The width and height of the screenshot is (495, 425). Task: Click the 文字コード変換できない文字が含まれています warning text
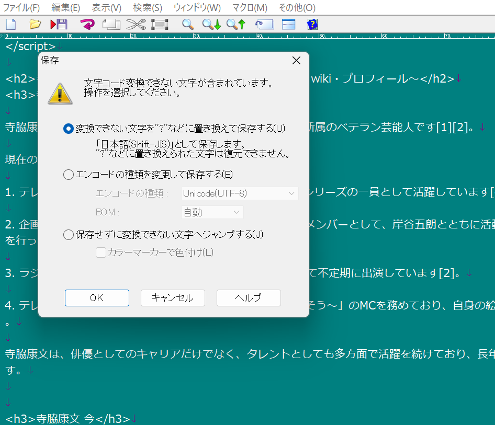click(178, 83)
